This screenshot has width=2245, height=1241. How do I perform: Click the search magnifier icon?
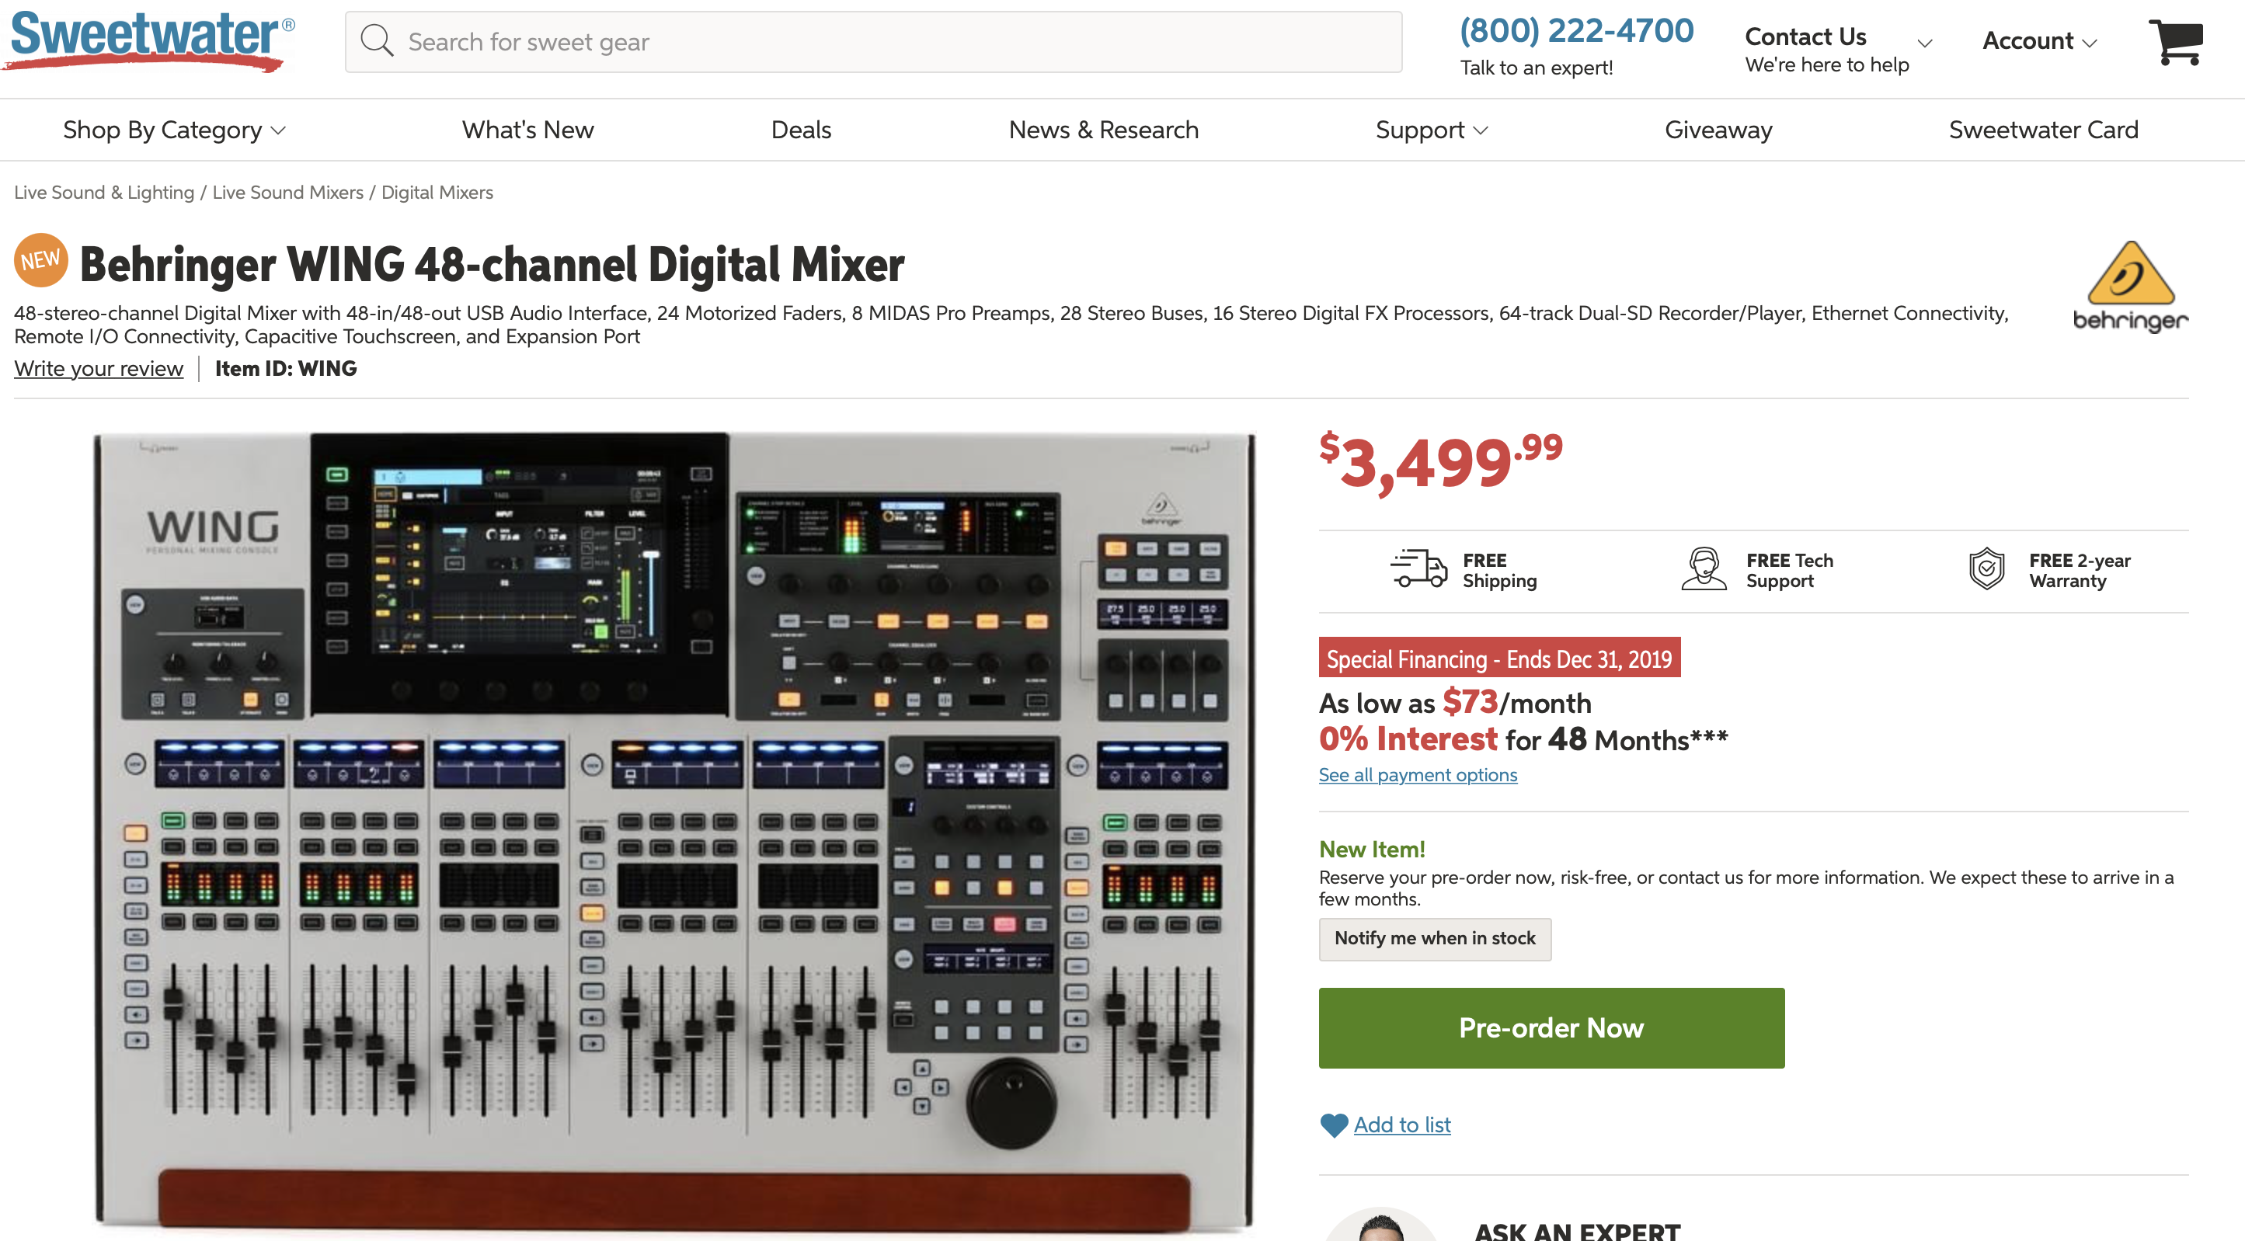(x=377, y=41)
